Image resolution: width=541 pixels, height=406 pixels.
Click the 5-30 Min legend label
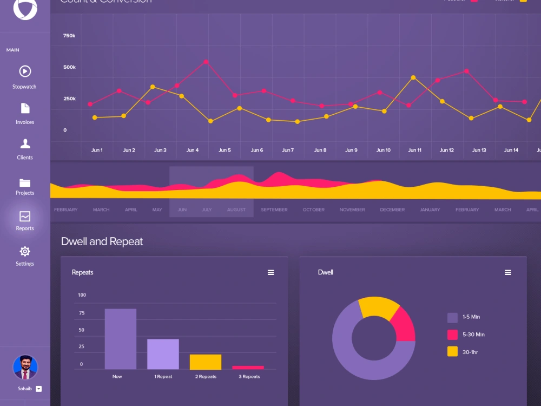(x=473, y=335)
